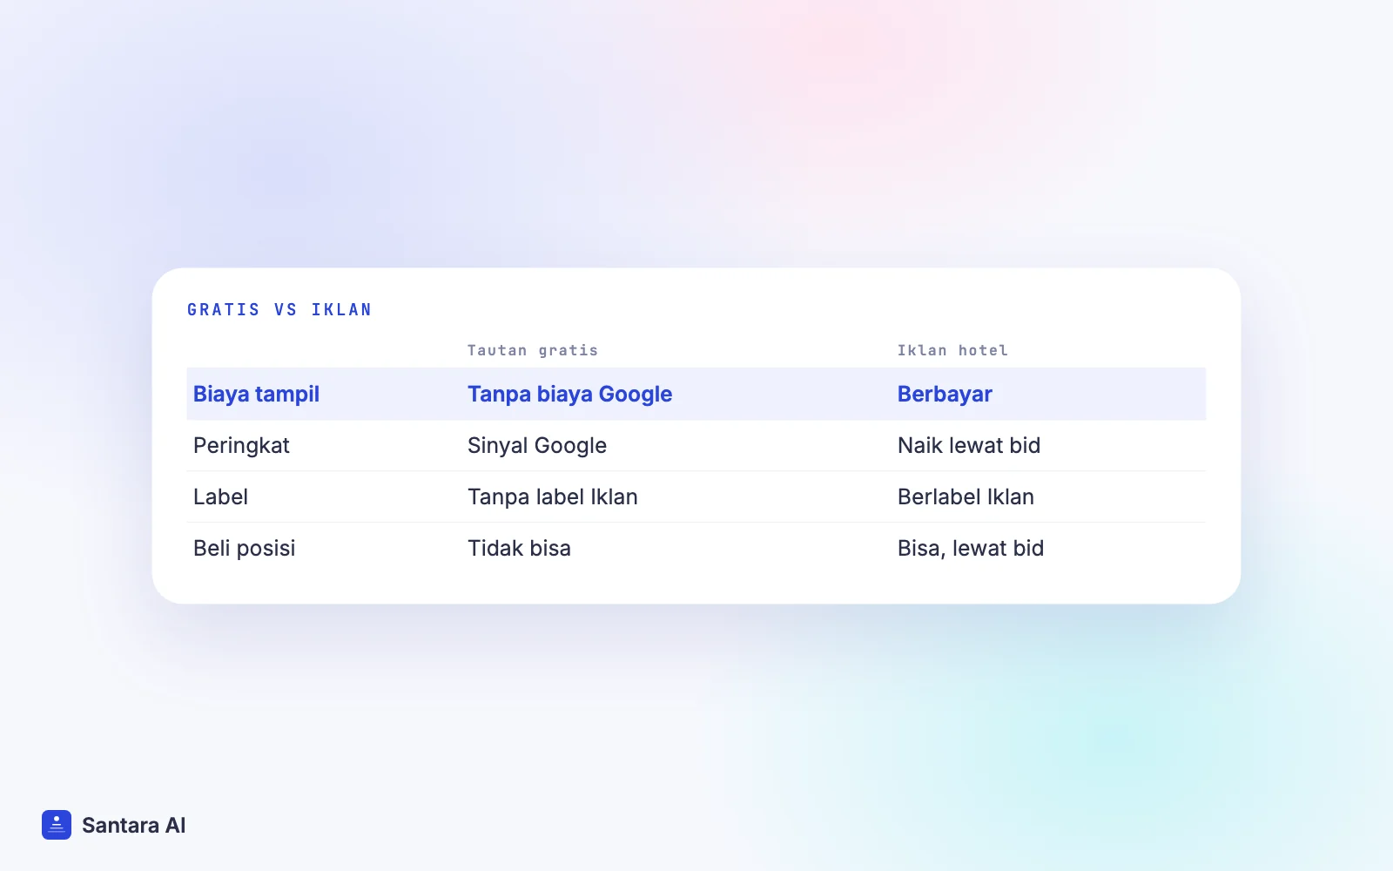The width and height of the screenshot is (1393, 871).
Task: Click the Santara AI logo icon
Action: tap(57, 825)
